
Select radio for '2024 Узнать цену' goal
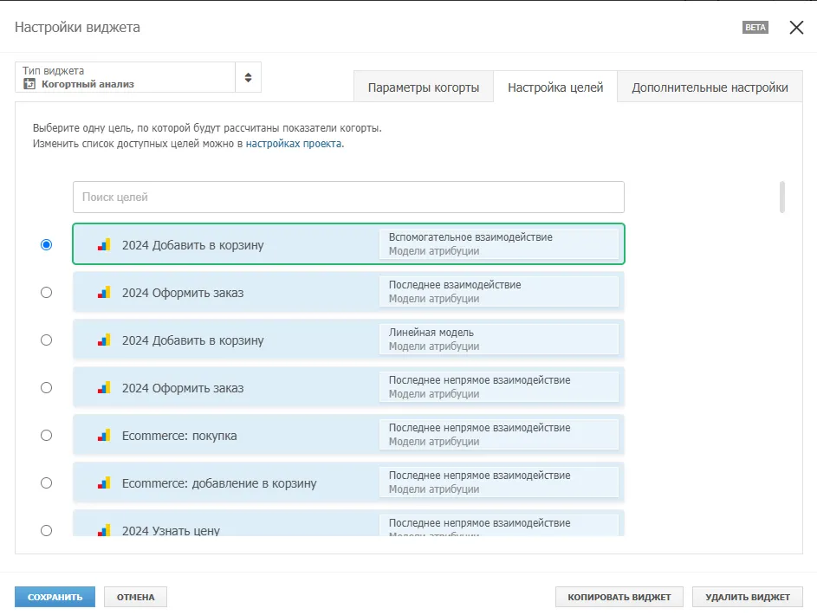pyautogui.click(x=47, y=531)
